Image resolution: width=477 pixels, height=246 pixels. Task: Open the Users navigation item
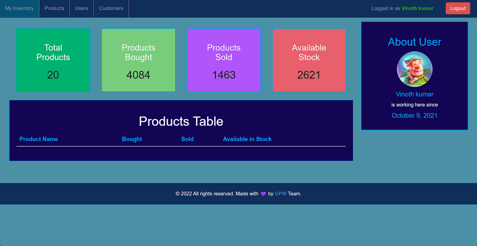(82, 8)
